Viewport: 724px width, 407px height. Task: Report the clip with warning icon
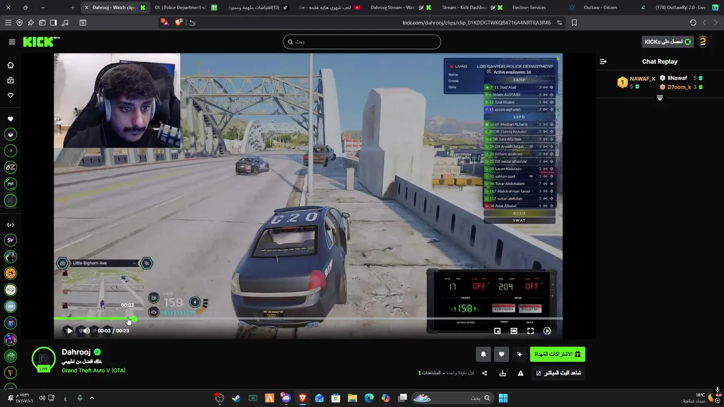point(520,373)
